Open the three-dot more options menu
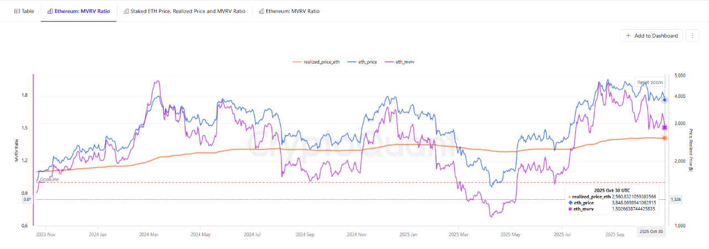Viewport: 709px width, 249px height. click(x=692, y=35)
